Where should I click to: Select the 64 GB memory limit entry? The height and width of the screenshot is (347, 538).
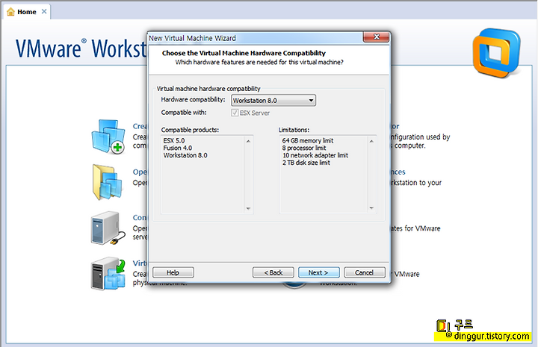tap(308, 140)
